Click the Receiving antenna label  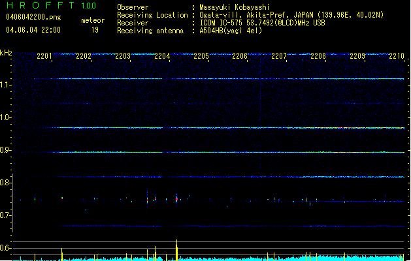click(150, 31)
